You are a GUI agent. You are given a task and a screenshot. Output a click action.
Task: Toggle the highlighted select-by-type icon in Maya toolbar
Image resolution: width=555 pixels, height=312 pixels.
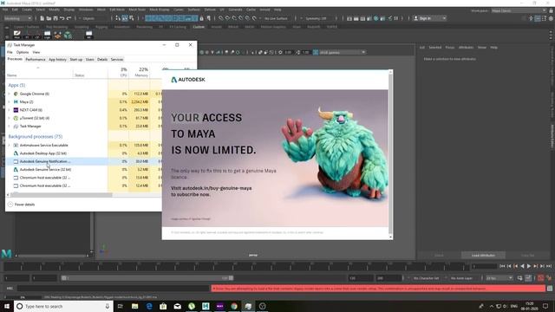pos(125,18)
